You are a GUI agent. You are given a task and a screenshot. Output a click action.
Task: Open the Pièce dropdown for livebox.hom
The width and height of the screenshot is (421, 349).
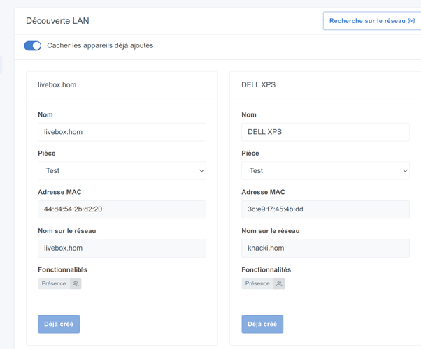(122, 171)
